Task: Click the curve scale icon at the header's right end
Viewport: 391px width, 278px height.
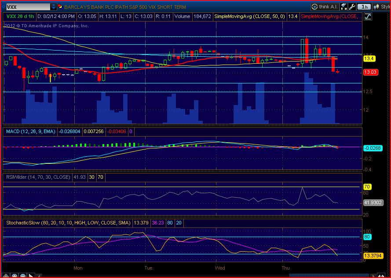Action: (368, 17)
